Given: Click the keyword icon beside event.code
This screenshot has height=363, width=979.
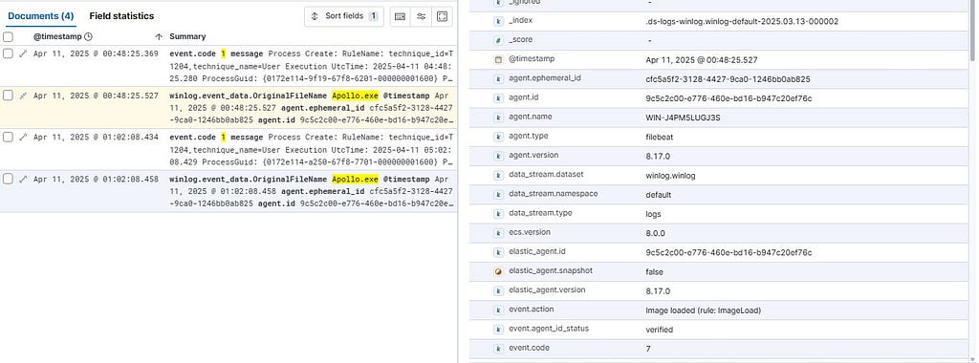Looking at the screenshot, I should [x=498, y=349].
